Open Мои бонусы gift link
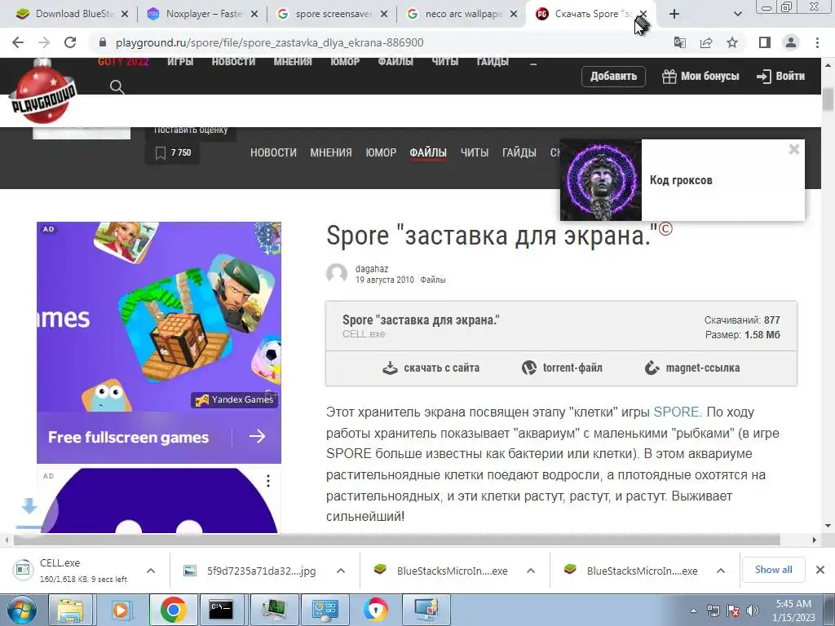Image resolution: width=835 pixels, height=626 pixels. (x=700, y=76)
